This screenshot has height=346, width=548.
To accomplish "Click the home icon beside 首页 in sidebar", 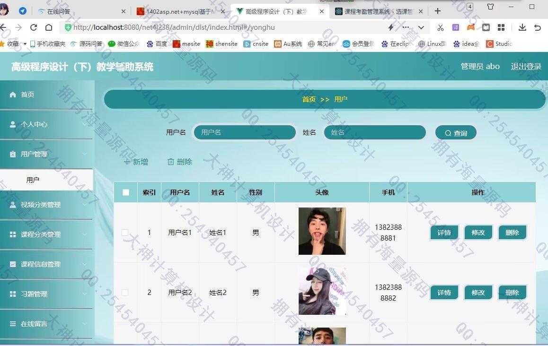I will [13, 95].
